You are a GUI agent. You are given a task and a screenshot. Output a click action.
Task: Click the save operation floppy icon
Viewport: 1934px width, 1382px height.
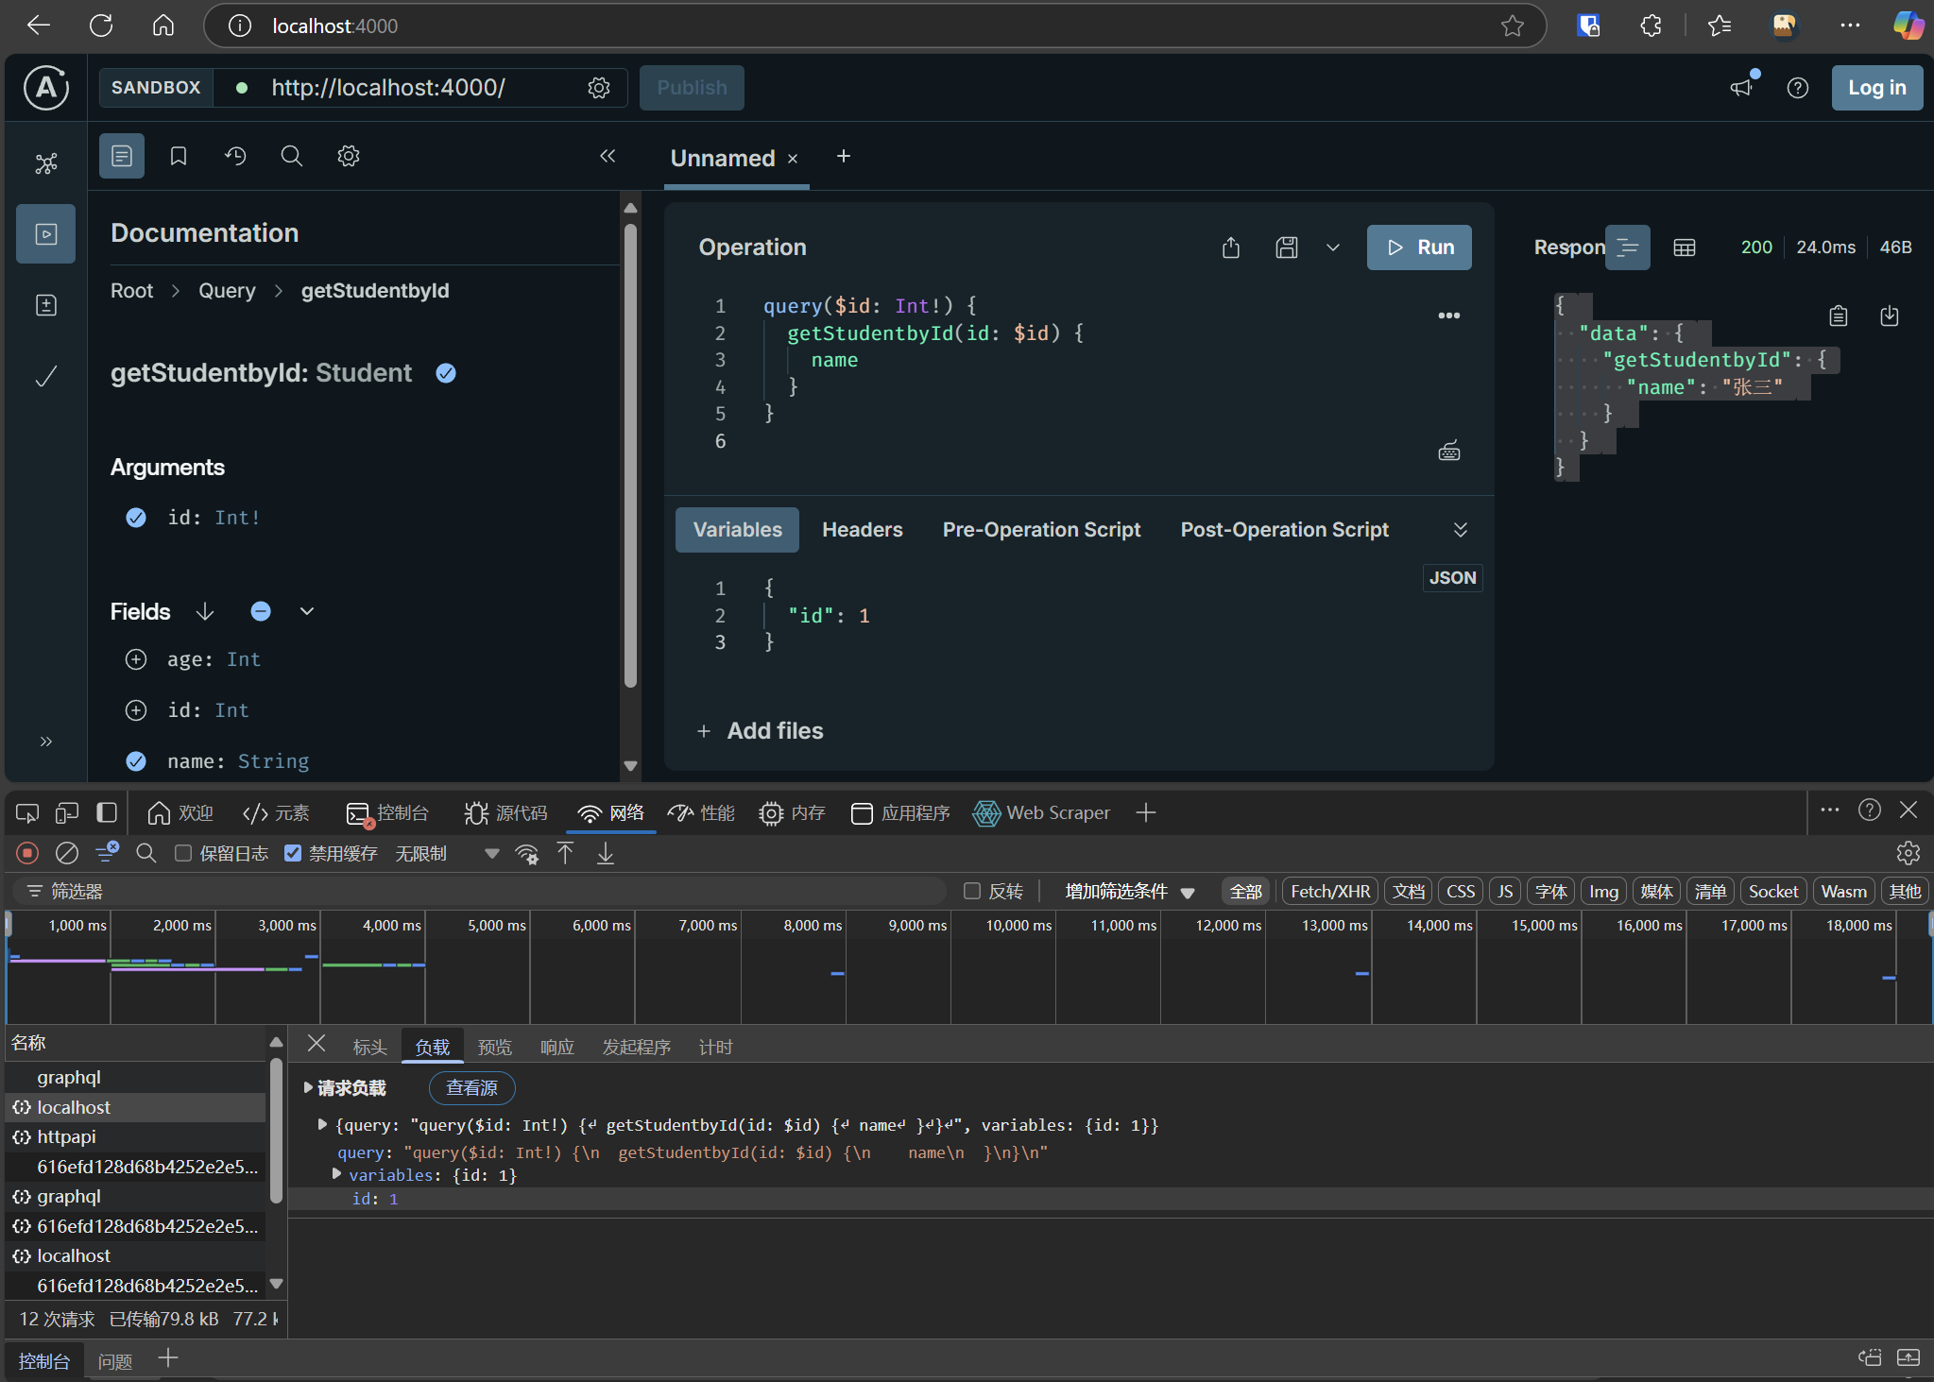click(x=1286, y=247)
